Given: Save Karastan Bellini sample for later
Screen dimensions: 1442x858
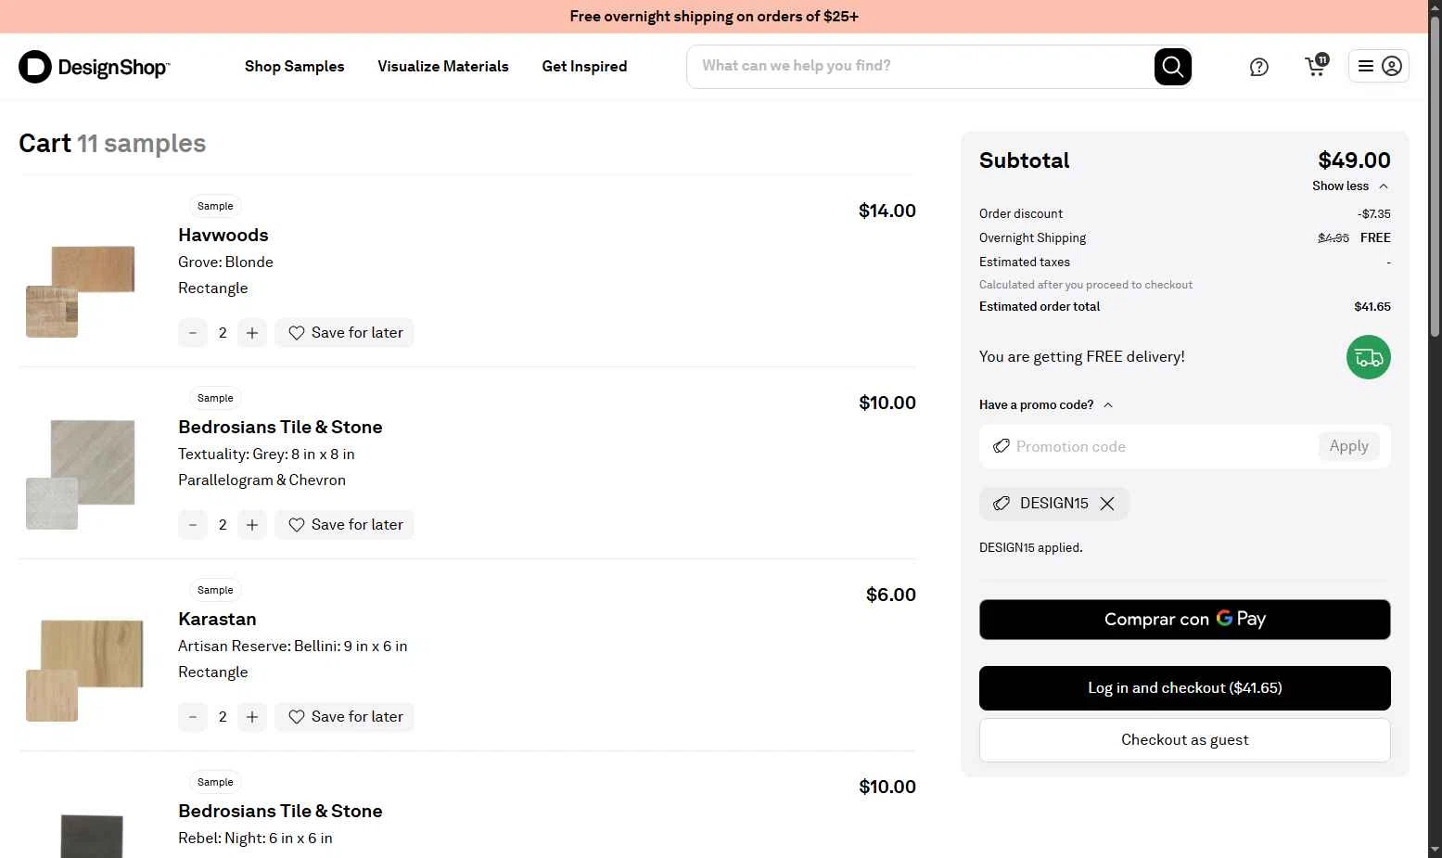Looking at the screenshot, I should pyautogui.click(x=344, y=717).
